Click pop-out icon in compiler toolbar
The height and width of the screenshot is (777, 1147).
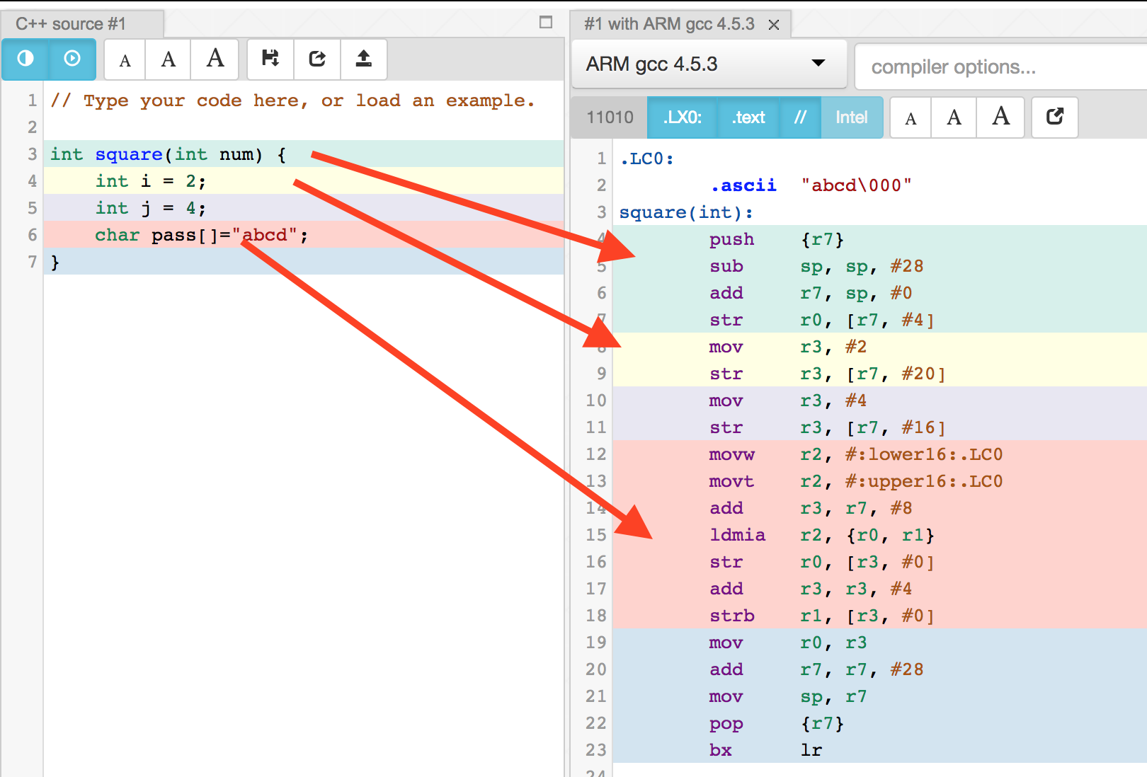pyautogui.click(x=1055, y=117)
